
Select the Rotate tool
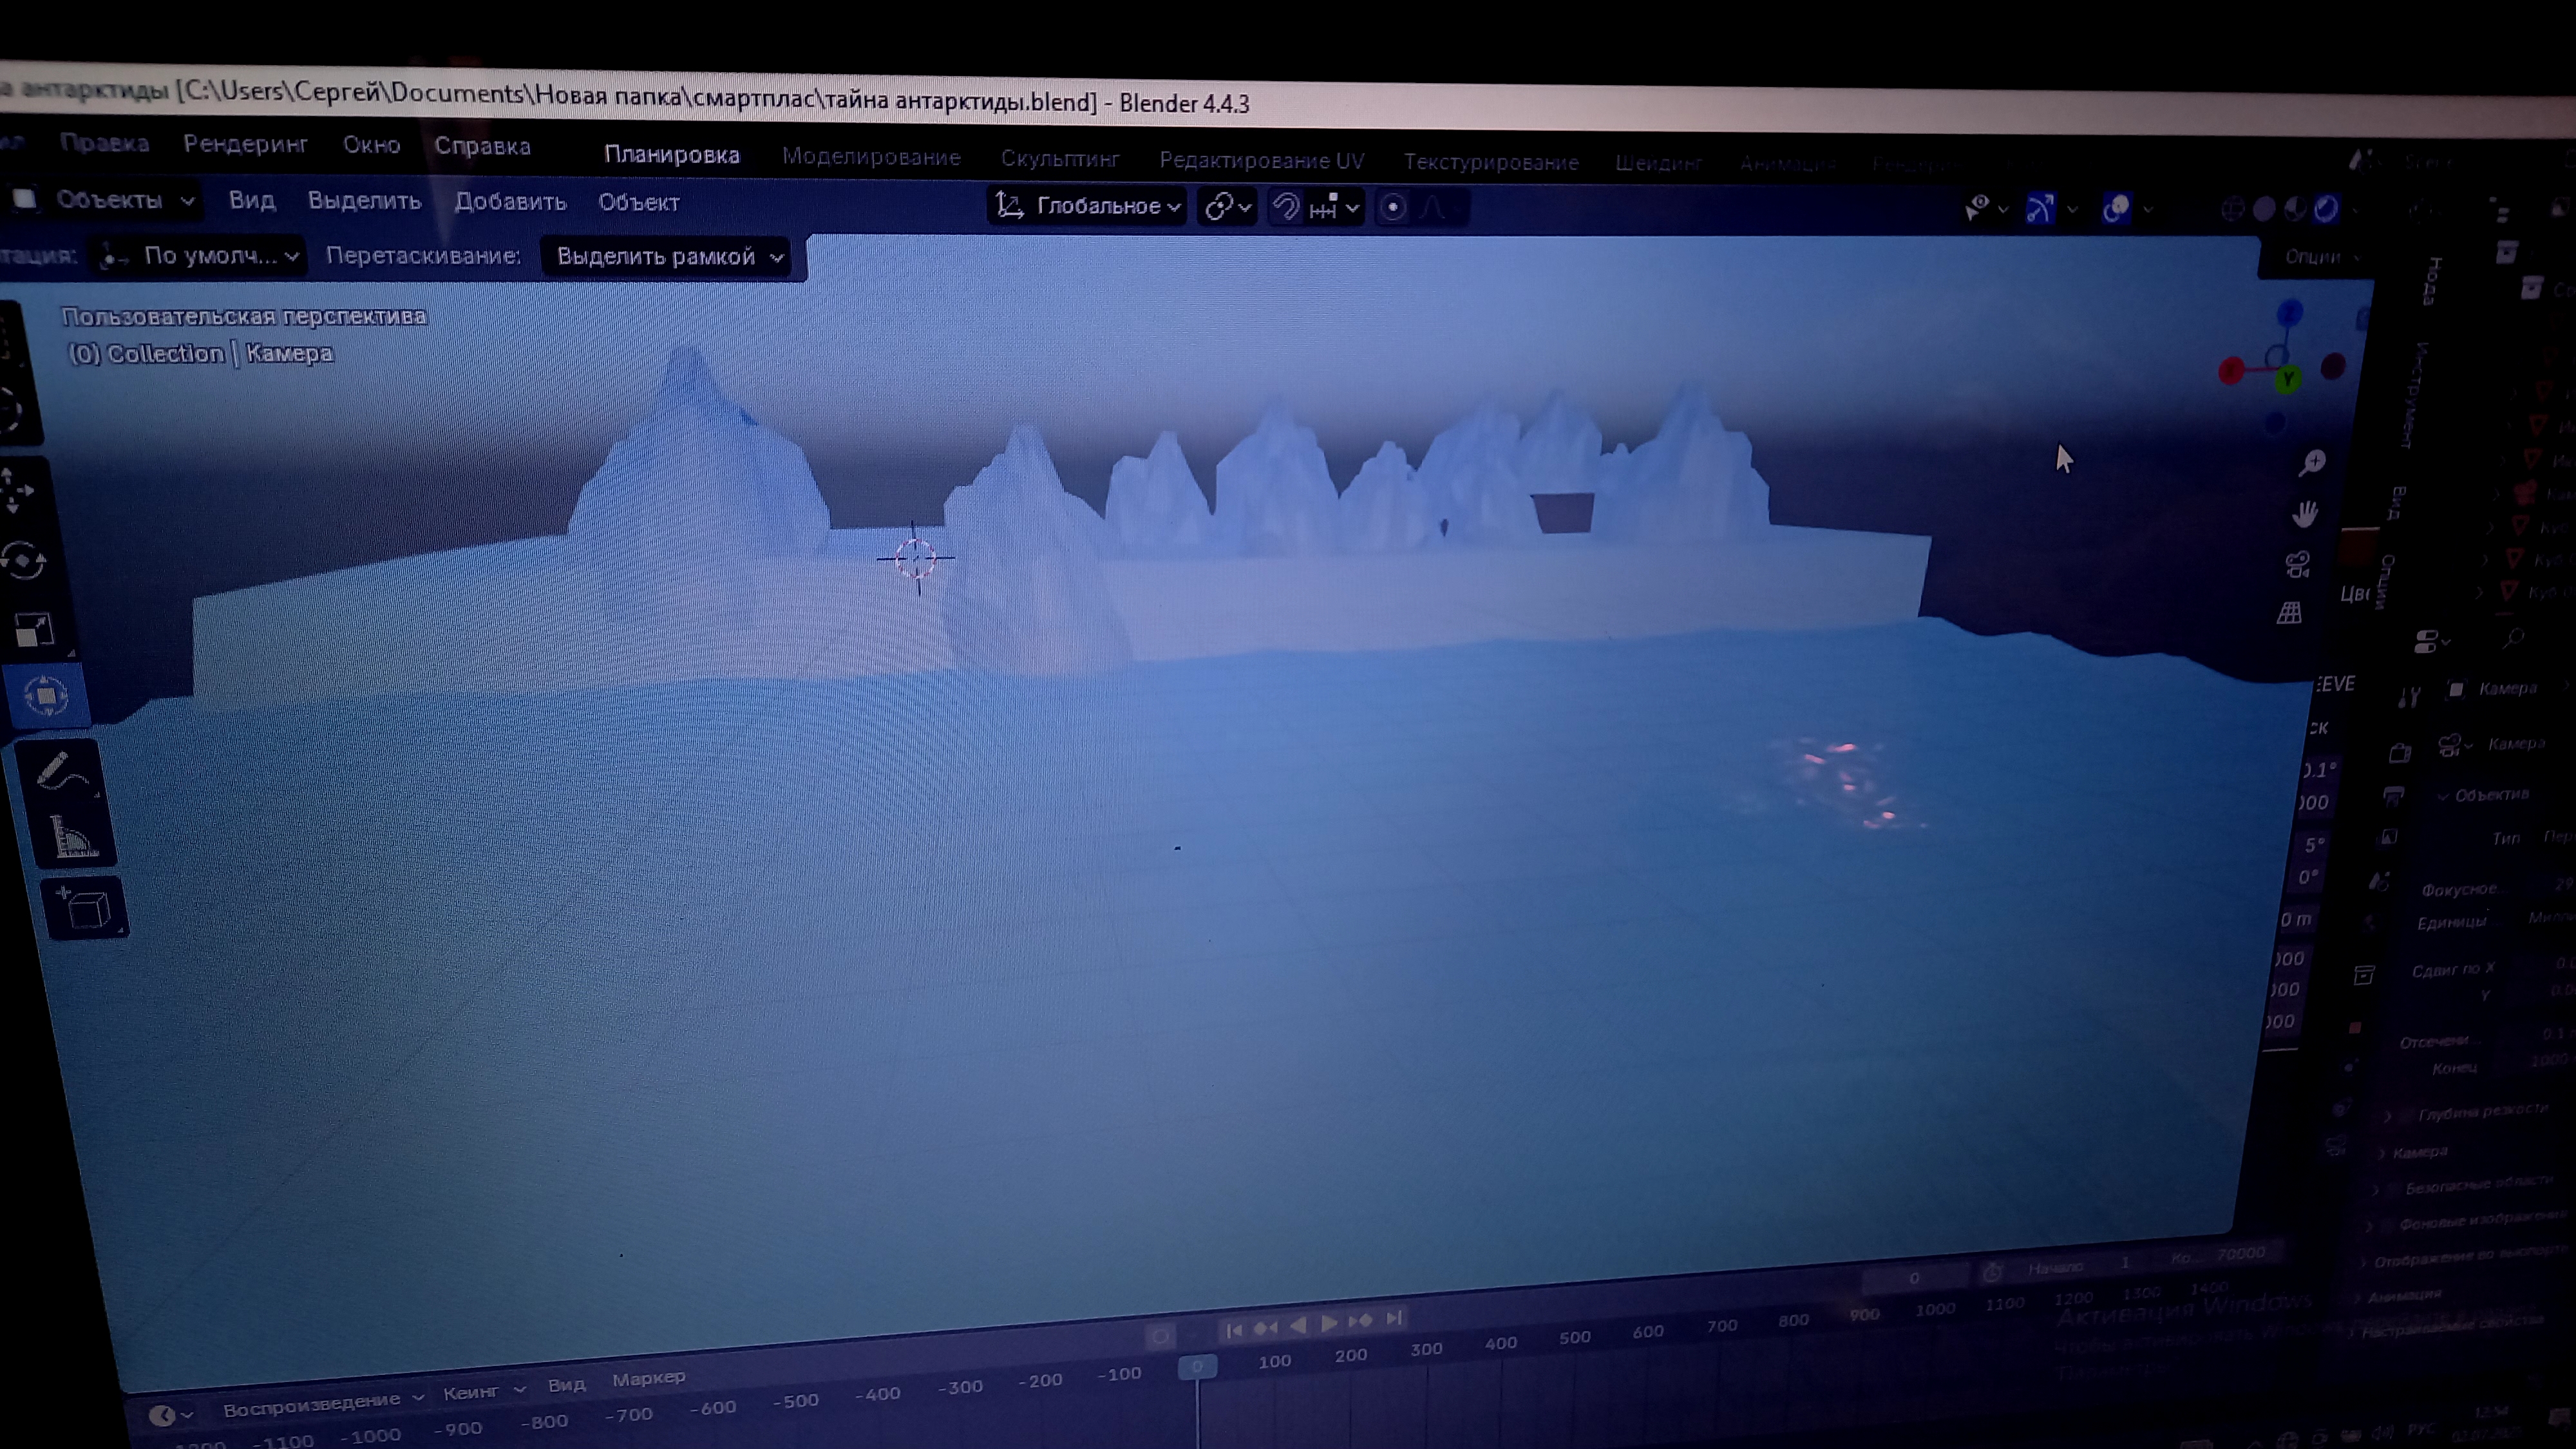click(24, 560)
